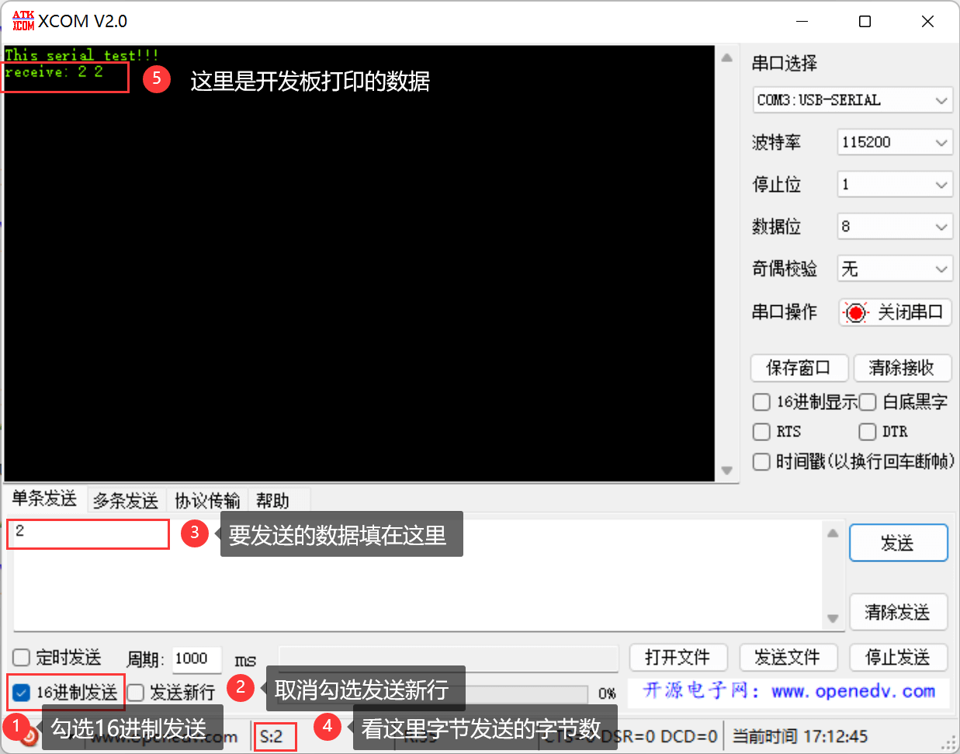Click the send data input containing 2
The height and width of the screenshot is (754, 960).
pyautogui.click(x=88, y=534)
